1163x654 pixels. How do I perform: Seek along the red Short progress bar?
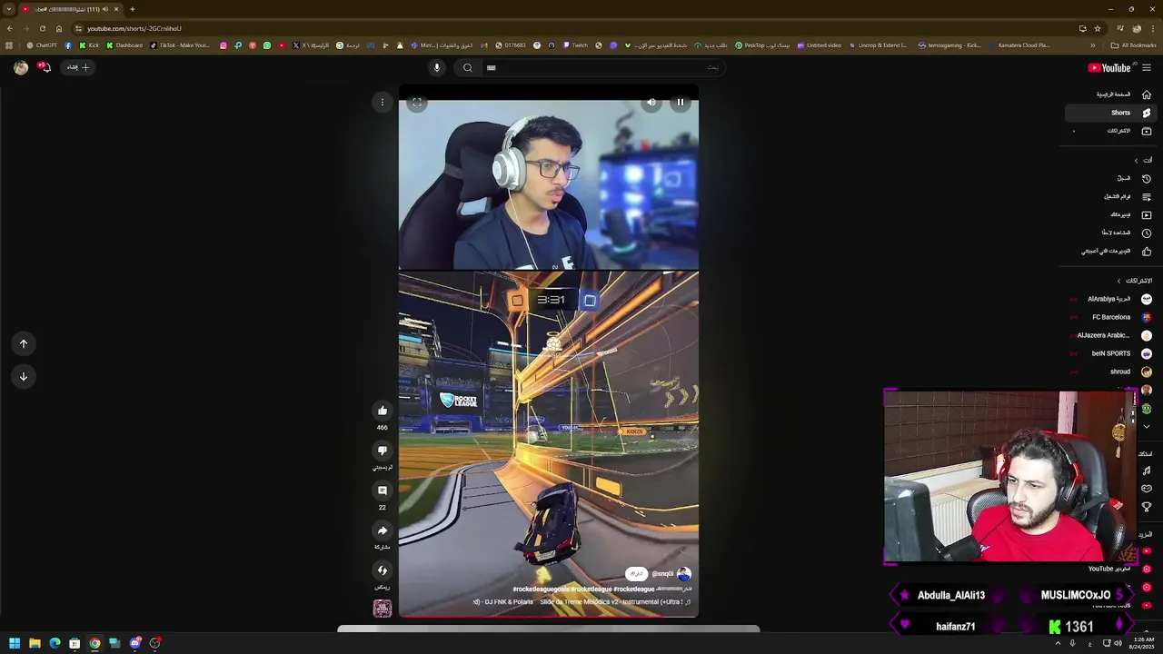(x=549, y=617)
